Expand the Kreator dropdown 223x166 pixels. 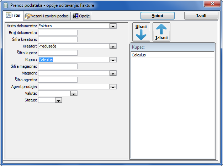(x=113, y=46)
